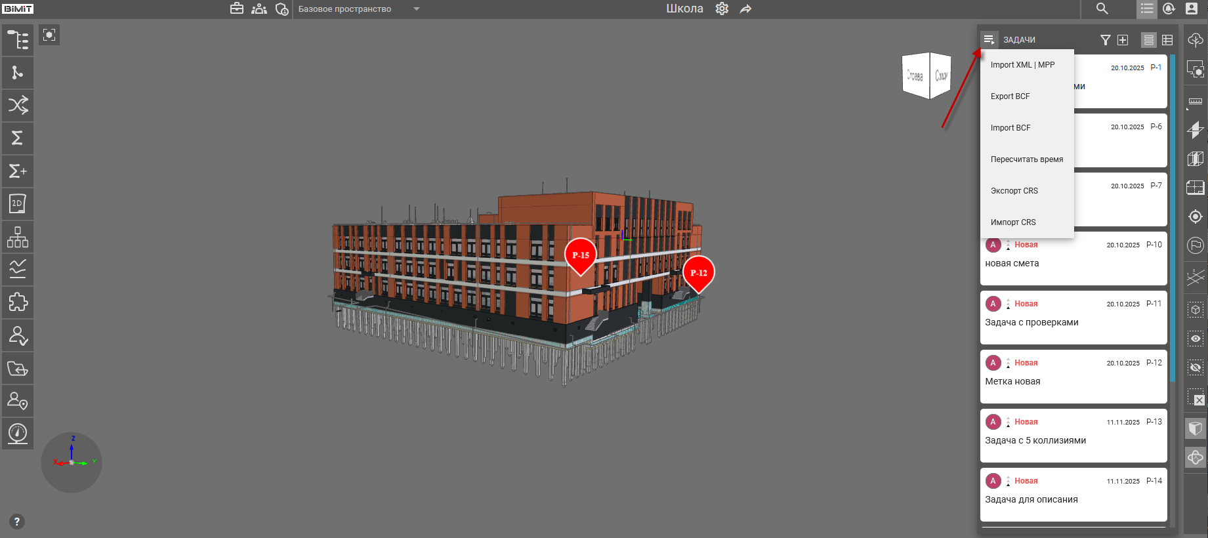Add a new task with plus icon
1208x538 pixels.
tap(1123, 40)
